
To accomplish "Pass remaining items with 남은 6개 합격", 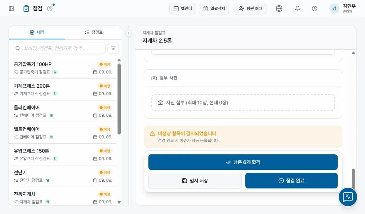I will (x=243, y=162).
